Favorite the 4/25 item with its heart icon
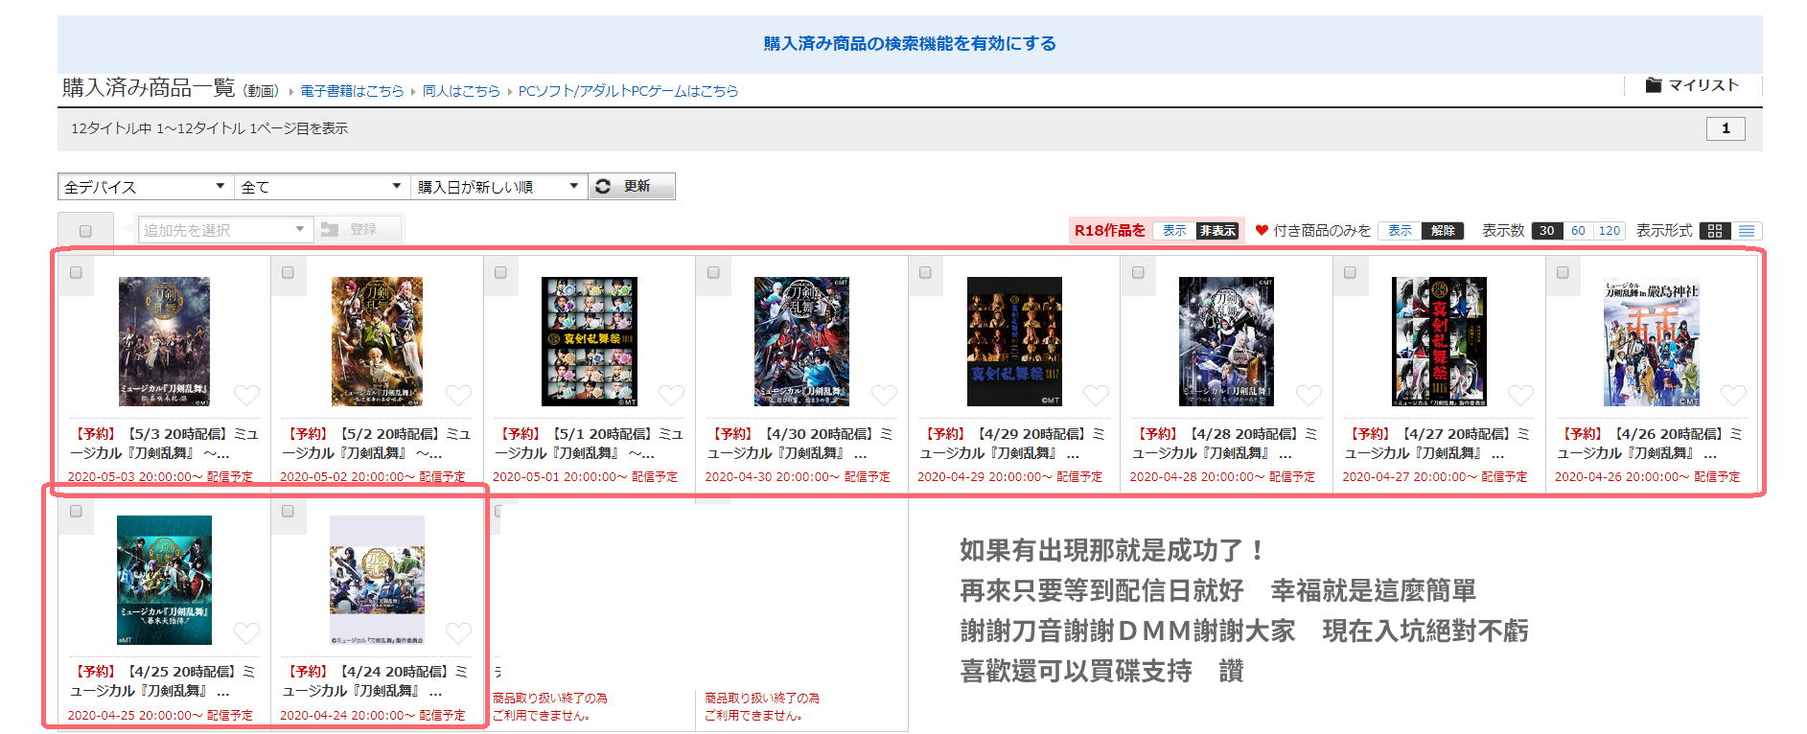 [247, 633]
